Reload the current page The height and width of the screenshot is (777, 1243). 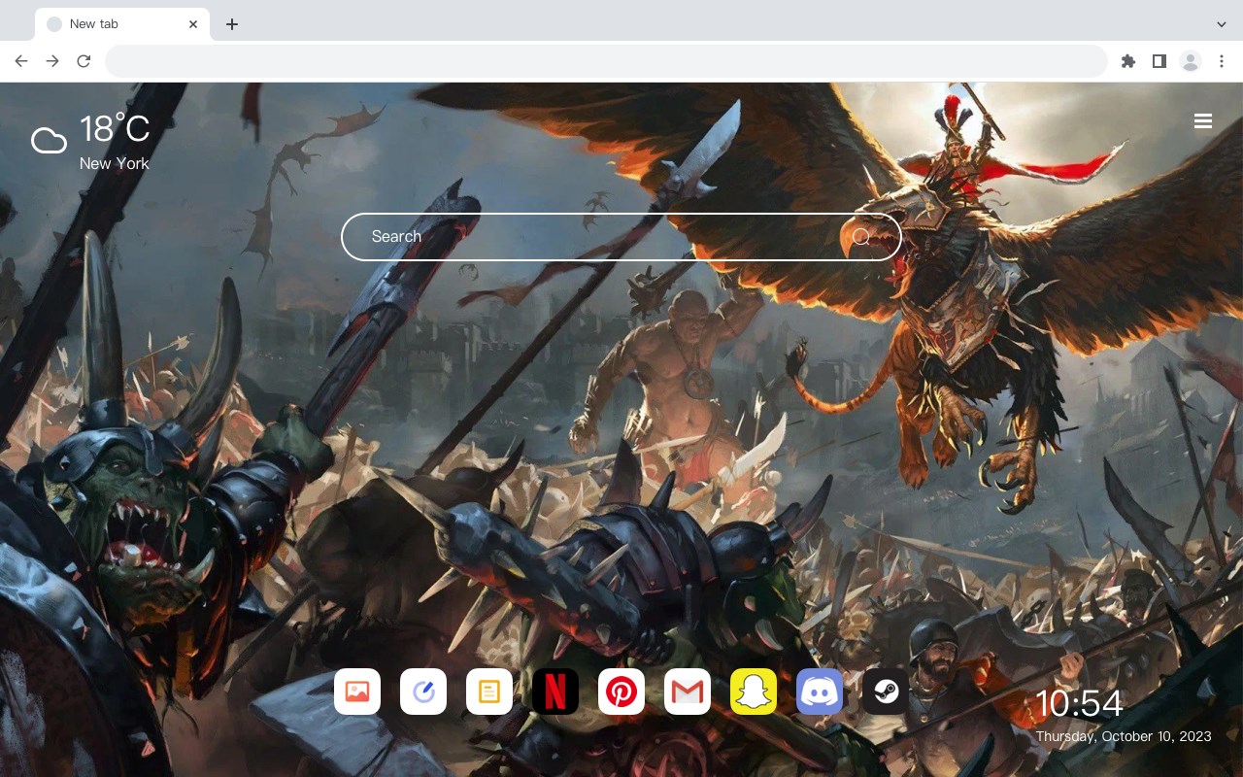84,61
